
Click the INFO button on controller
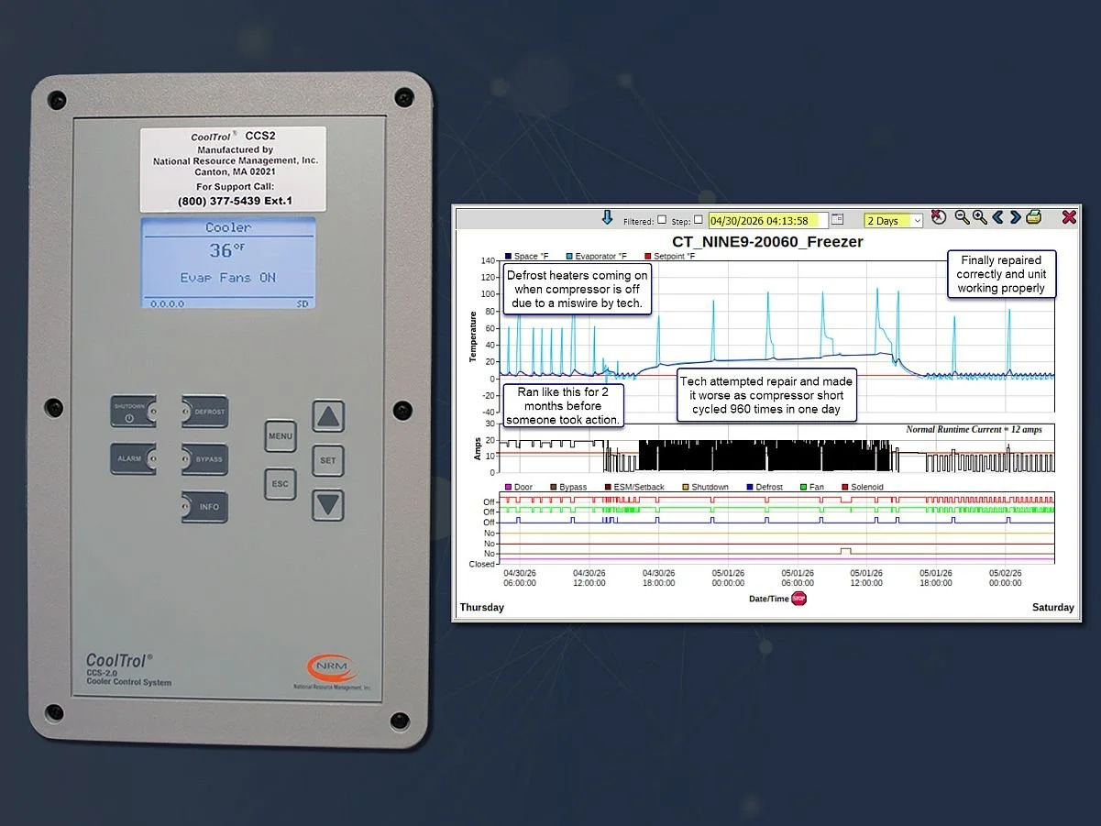(x=204, y=507)
